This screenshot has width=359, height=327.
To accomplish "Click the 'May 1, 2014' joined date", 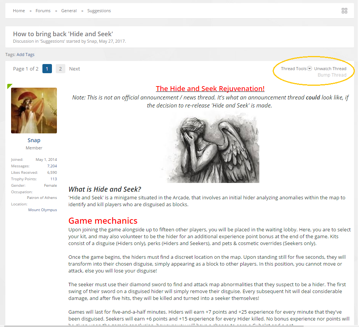I will pos(46,160).
